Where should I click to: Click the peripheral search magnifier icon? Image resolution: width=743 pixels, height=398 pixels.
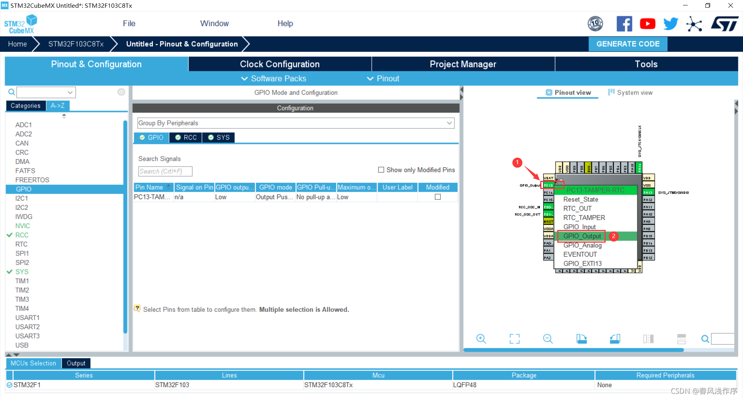point(12,92)
